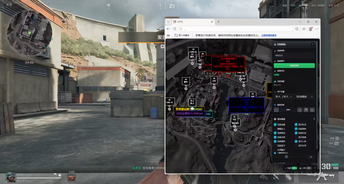This screenshot has height=184, width=344.
Task: Select the OTTO browser tab
Action: pos(193,22)
